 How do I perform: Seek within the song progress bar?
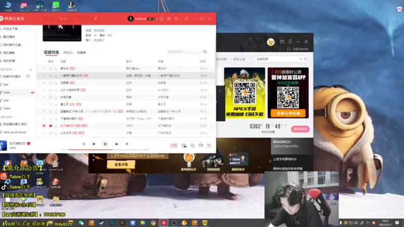point(105,149)
